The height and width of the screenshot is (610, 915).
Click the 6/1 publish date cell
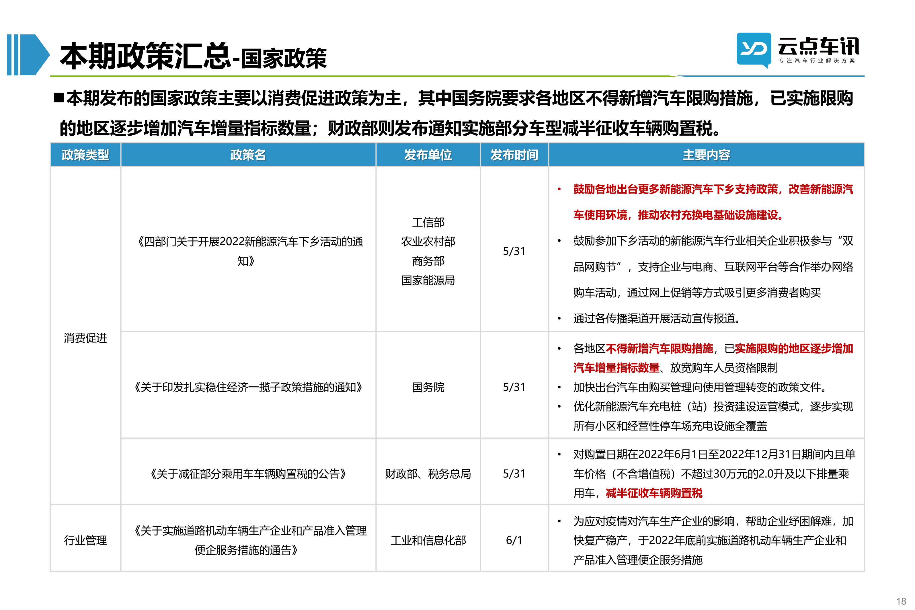tap(514, 540)
